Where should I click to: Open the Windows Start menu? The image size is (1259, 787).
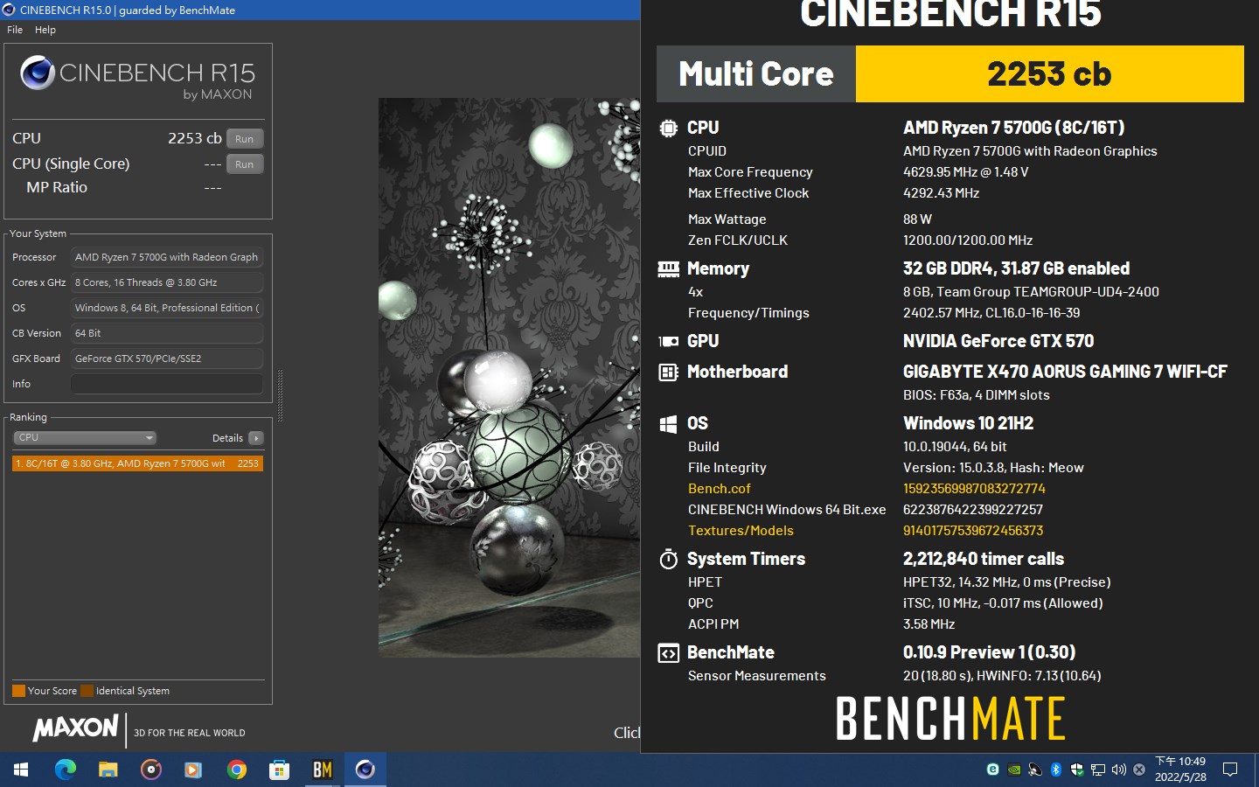coord(21,770)
